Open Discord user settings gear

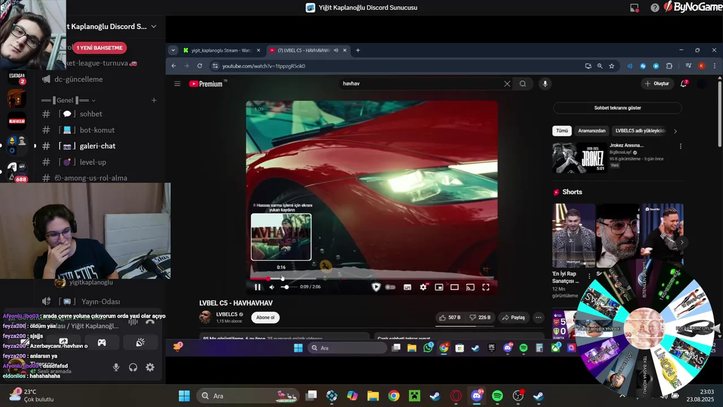pos(150,367)
